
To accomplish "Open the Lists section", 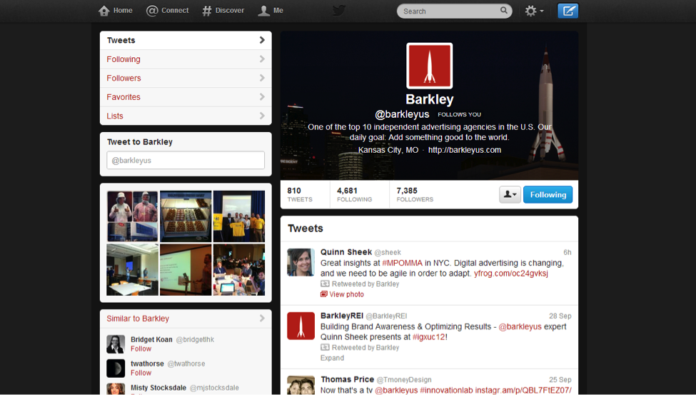I will coord(186,116).
